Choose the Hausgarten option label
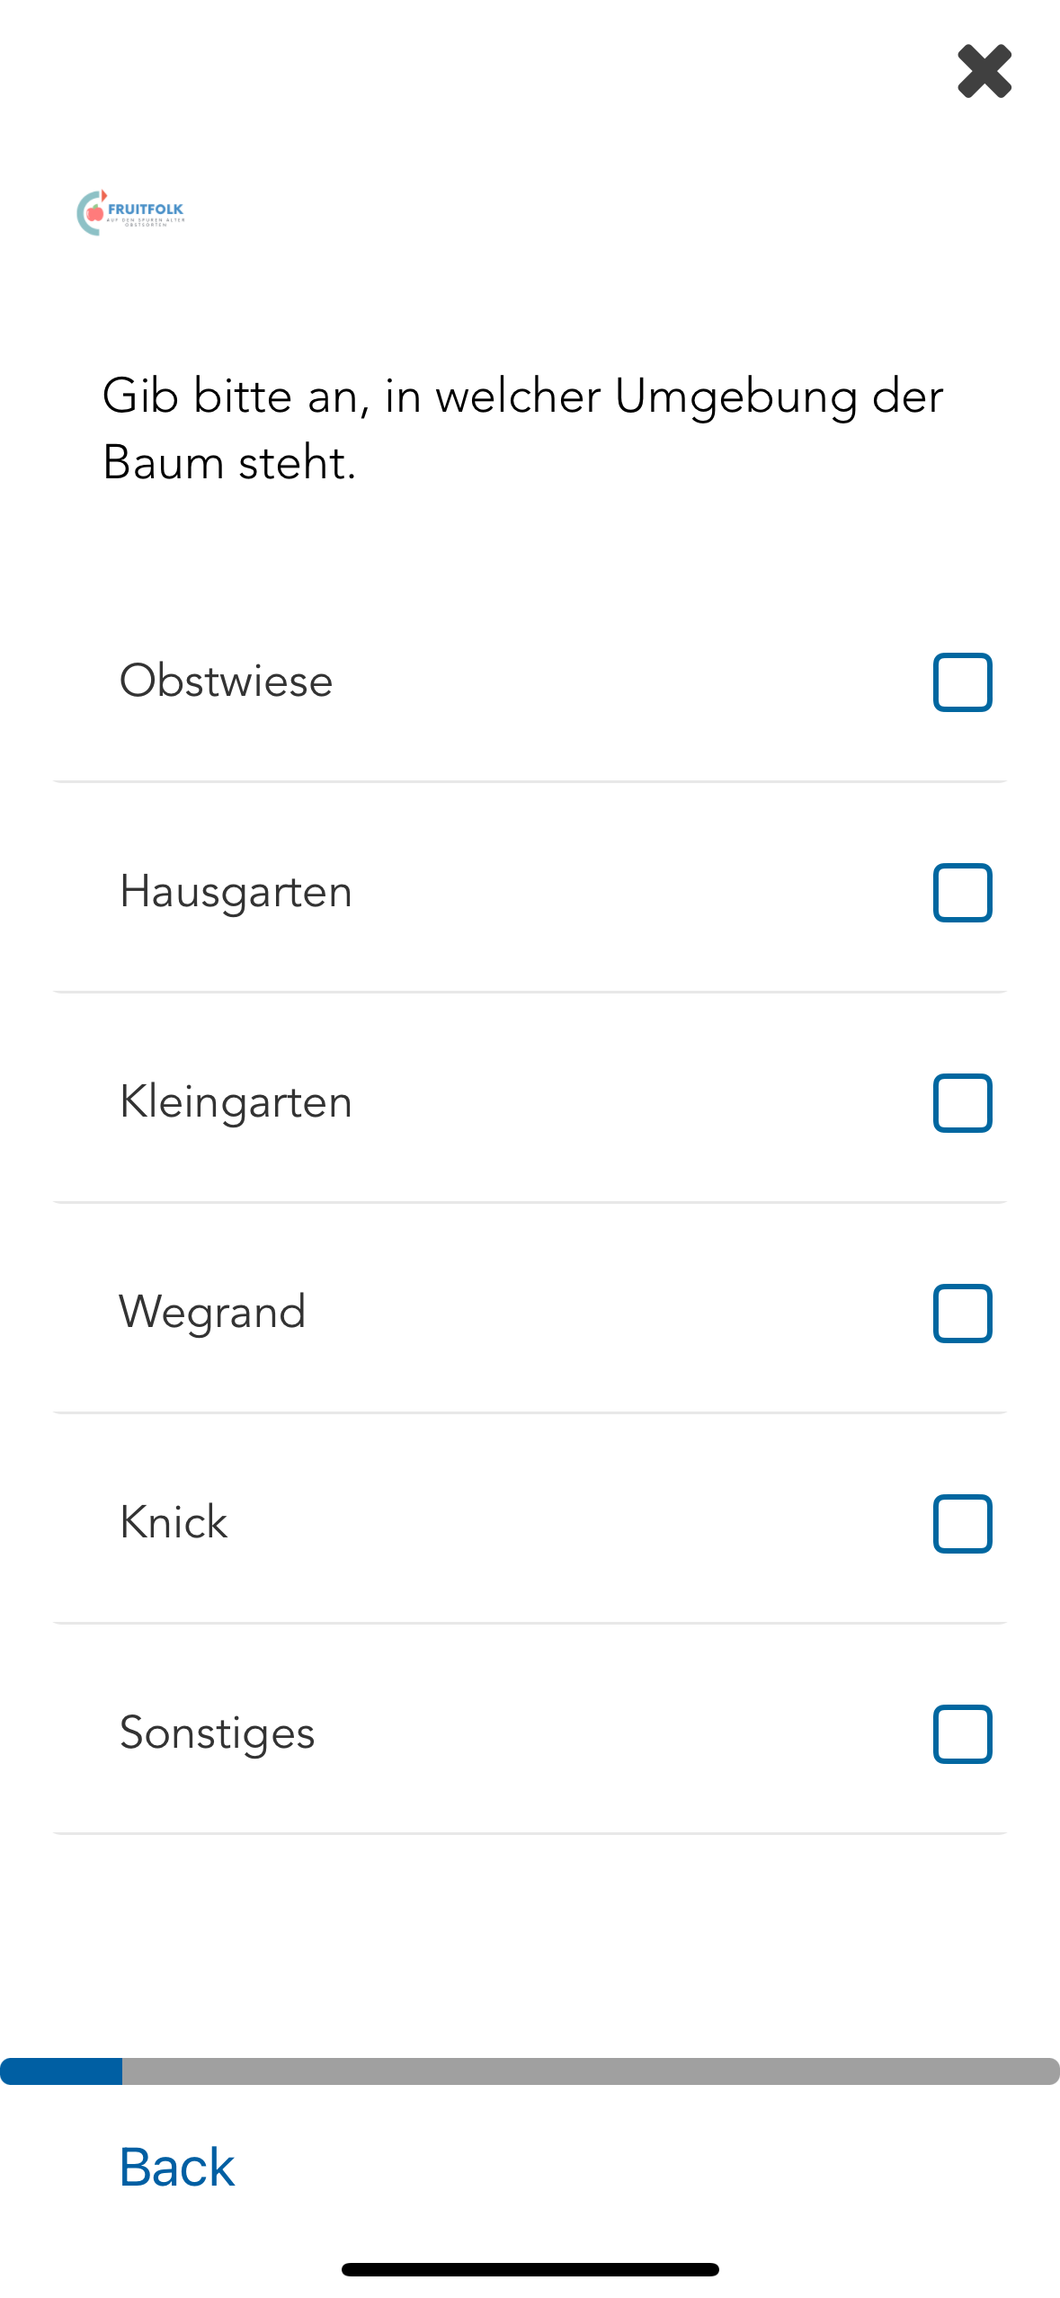1060x2298 pixels. pos(236,892)
